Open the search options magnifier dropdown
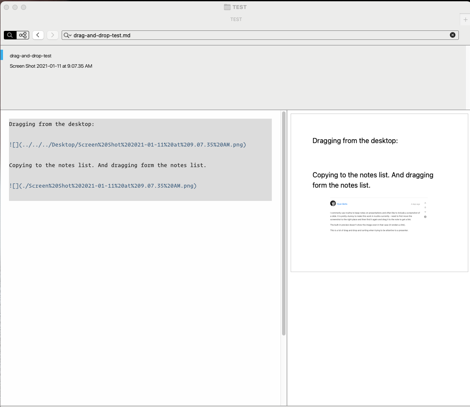The image size is (470, 407). (67, 35)
